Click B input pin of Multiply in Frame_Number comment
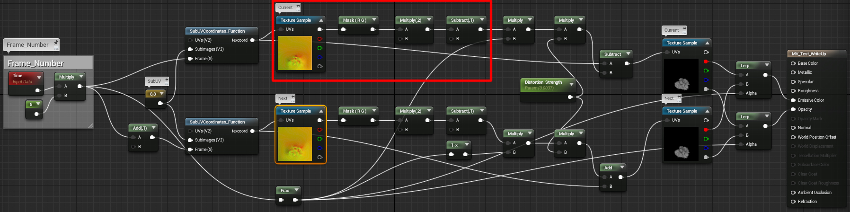Image resolution: width=850 pixels, height=212 pixels. (60, 96)
